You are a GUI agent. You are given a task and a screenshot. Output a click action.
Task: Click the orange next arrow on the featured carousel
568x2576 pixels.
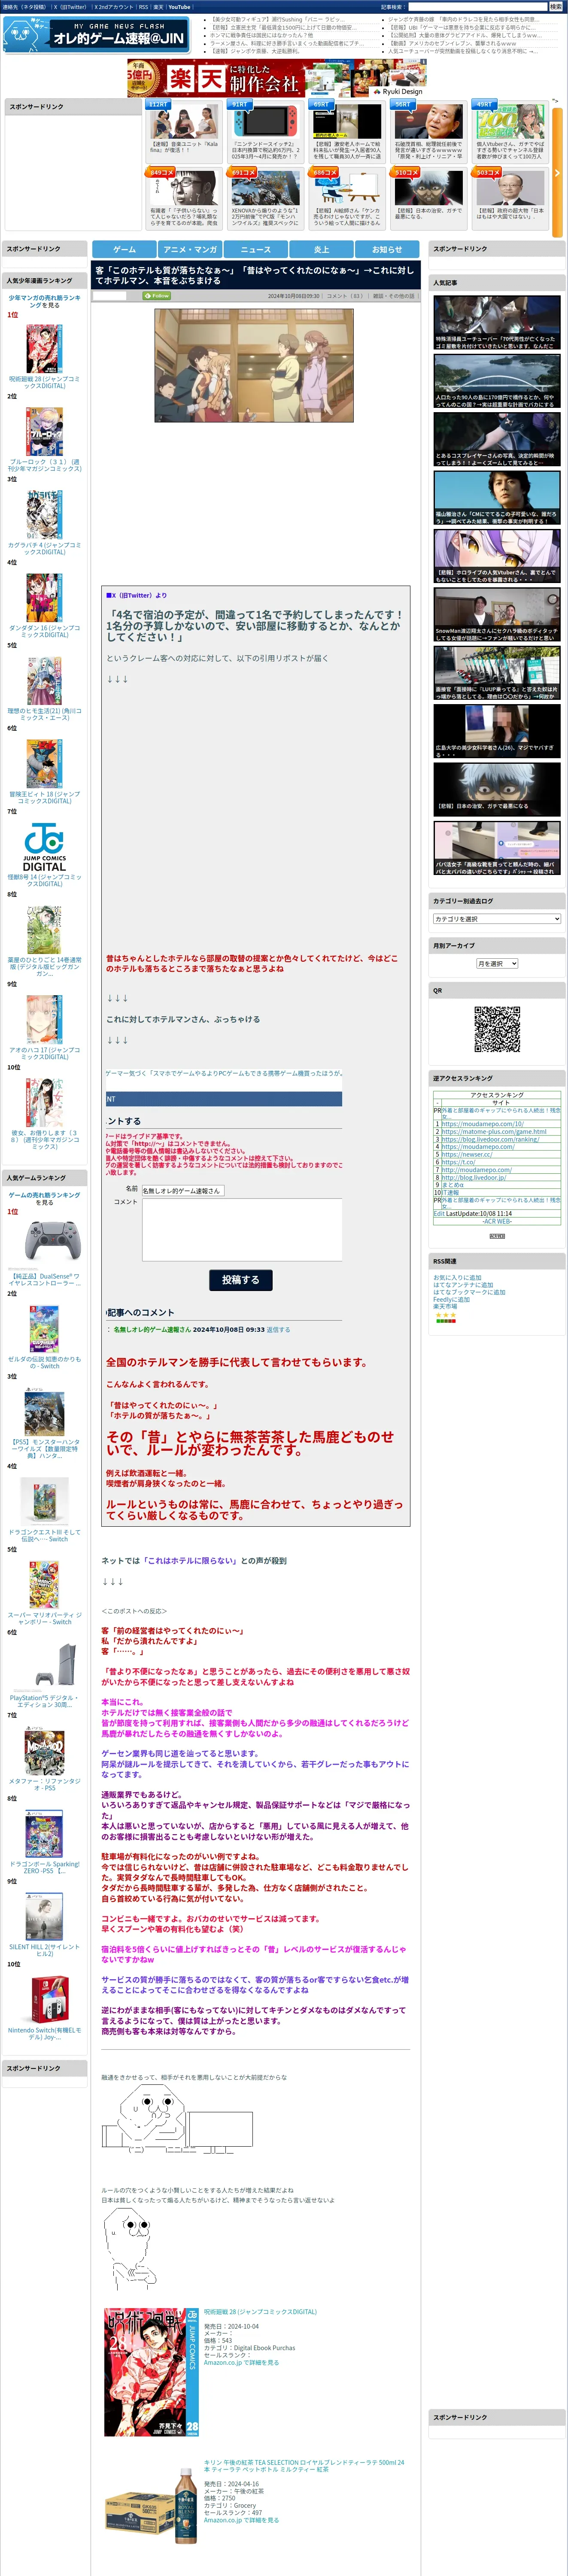[556, 173]
